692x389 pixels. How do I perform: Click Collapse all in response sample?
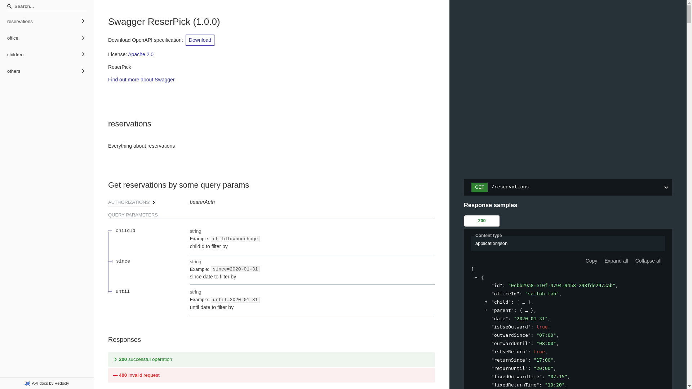pyautogui.click(x=648, y=261)
